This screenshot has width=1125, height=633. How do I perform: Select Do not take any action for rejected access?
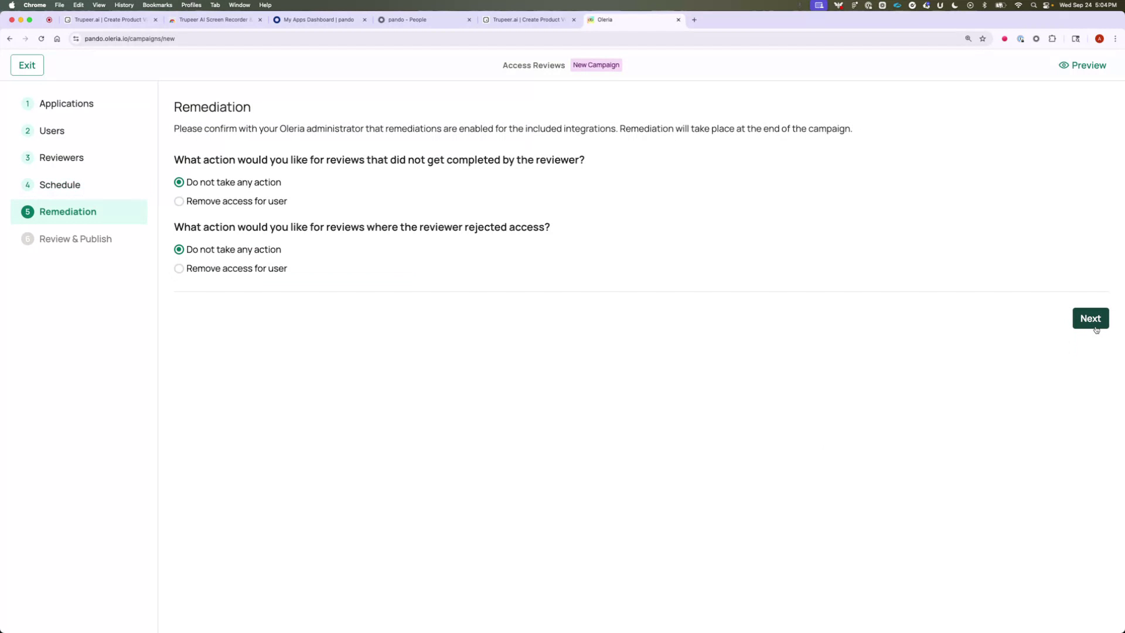click(x=179, y=249)
